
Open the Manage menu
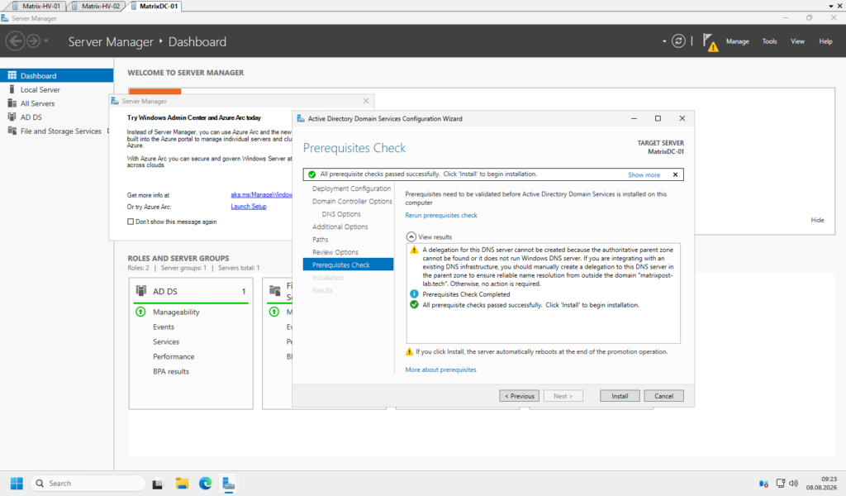737,41
